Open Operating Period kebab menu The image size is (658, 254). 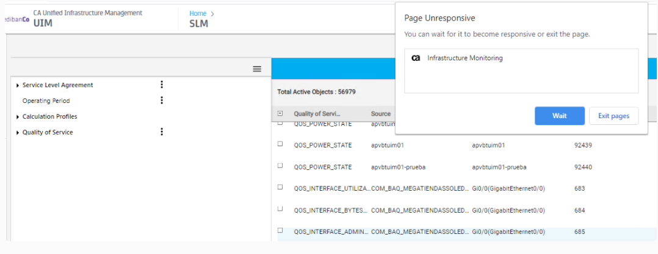(x=162, y=101)
